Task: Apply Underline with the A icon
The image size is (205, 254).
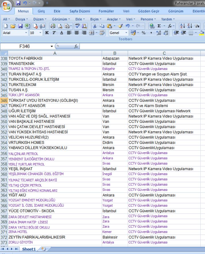Action: (x=62, y=33)
